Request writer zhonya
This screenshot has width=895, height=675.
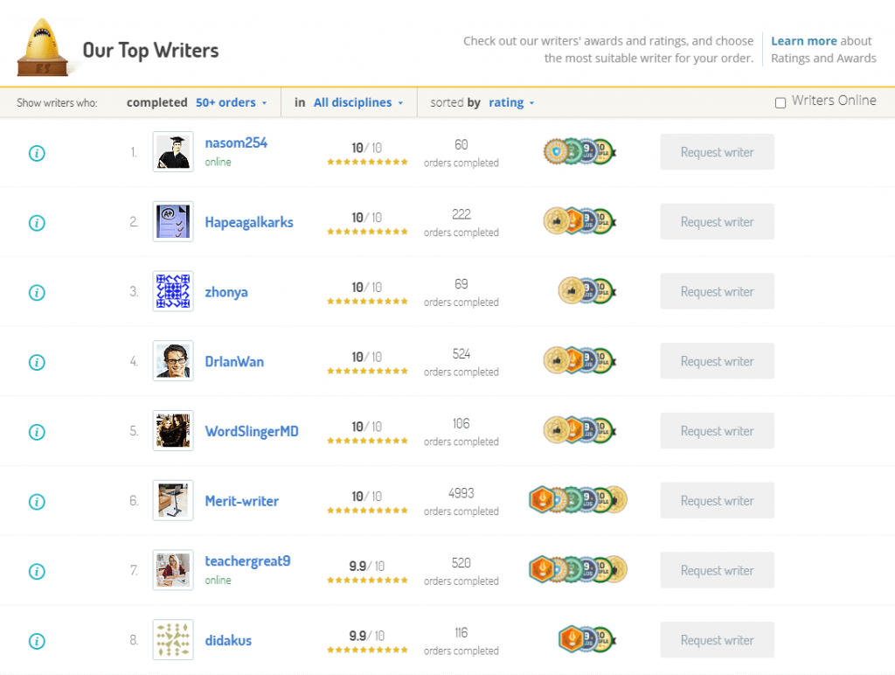click(x=717, y=291)
